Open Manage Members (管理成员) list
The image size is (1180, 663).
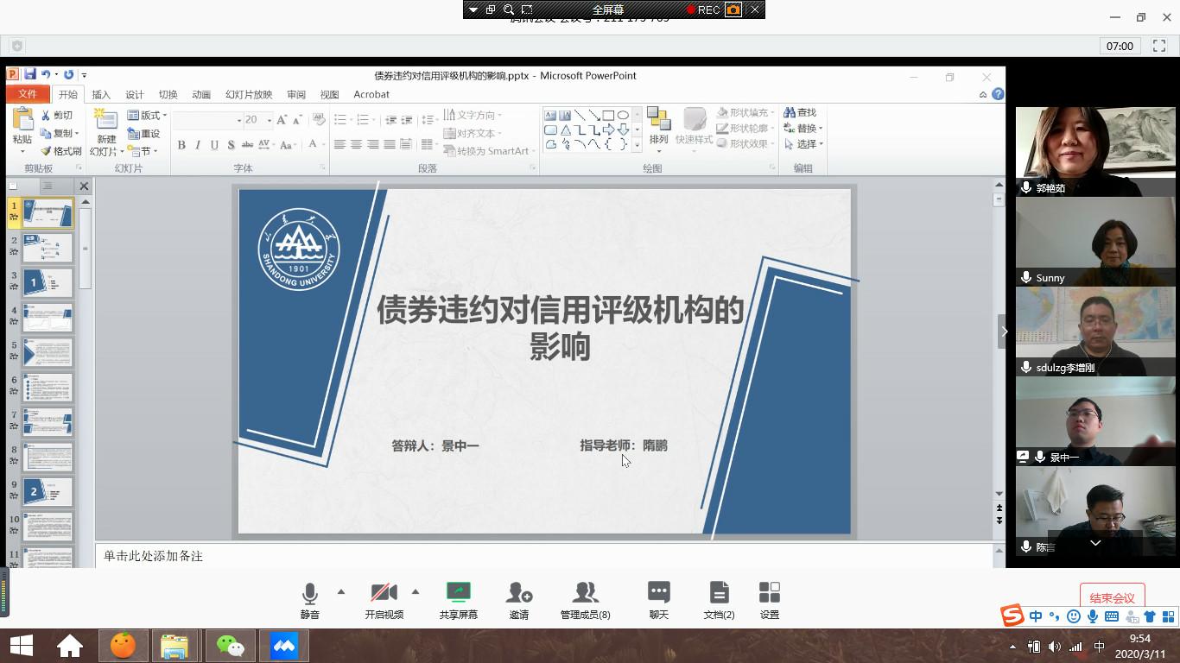[585, 593]
